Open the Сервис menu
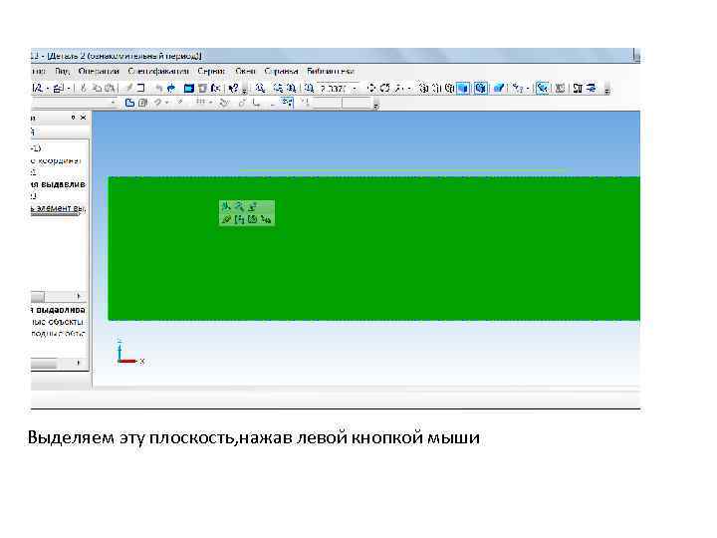 pos(211,72)
